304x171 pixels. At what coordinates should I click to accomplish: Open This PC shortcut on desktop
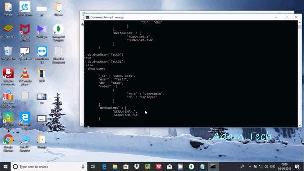[25, 143]
